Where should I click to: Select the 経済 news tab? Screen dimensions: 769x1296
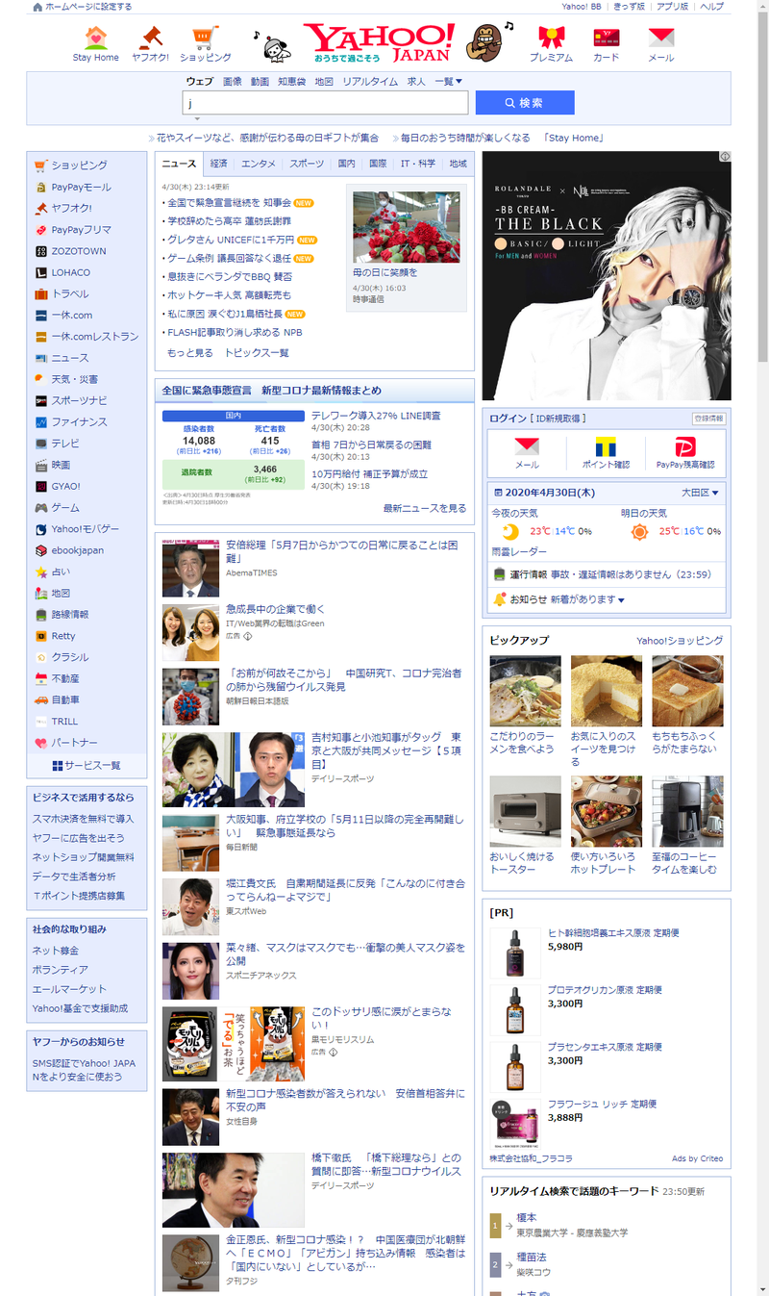click(219, 164)
